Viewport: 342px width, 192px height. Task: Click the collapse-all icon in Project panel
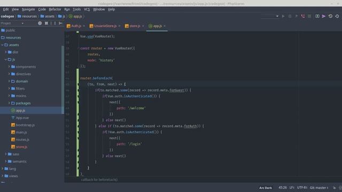pyautogui.click(x=46, y=23)
